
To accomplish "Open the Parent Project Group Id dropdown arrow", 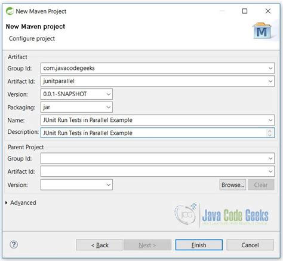I will 270,158.
